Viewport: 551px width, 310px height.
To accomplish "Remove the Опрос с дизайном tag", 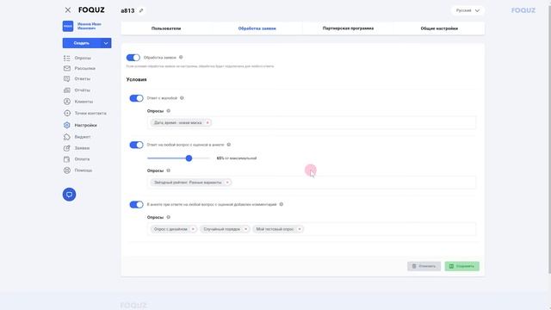I will (193, 229).
